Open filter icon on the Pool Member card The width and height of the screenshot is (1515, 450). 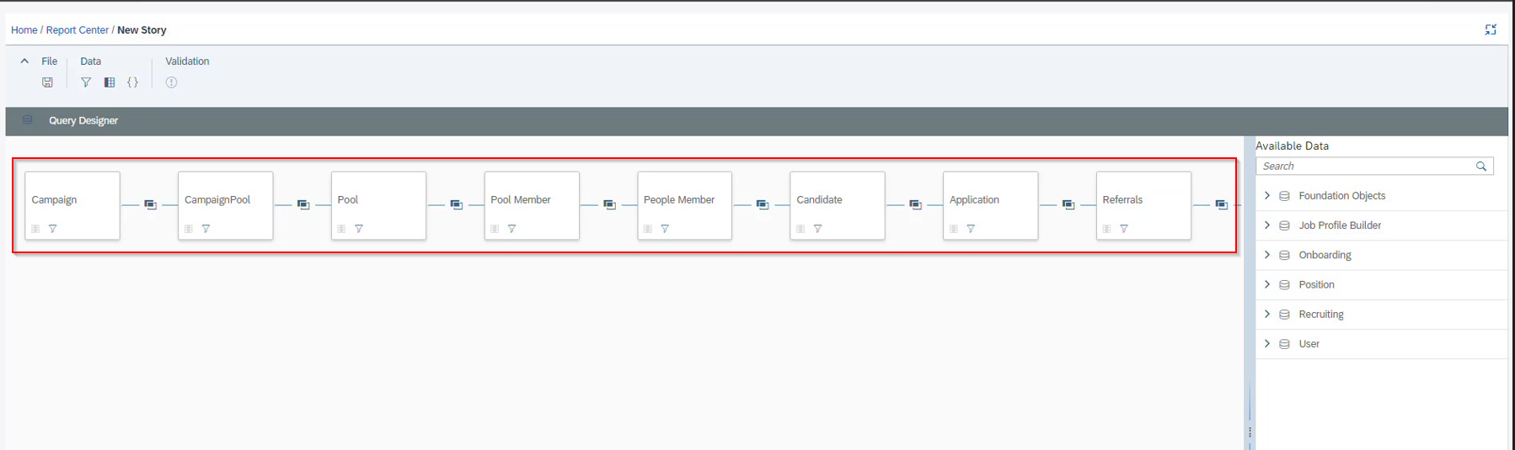(x=511, y=229)
